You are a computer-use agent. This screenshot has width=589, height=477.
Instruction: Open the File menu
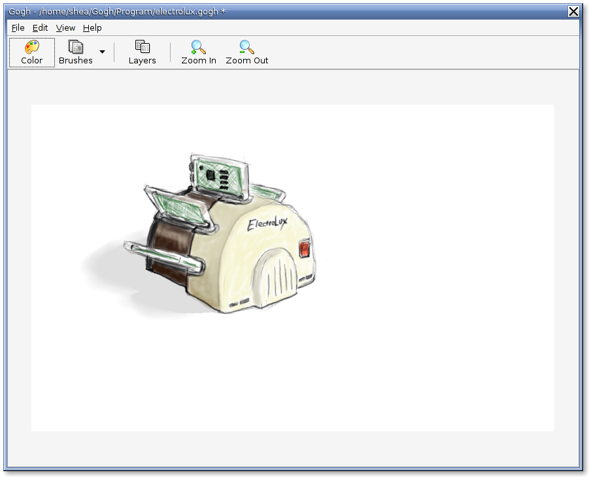point(18,28)
